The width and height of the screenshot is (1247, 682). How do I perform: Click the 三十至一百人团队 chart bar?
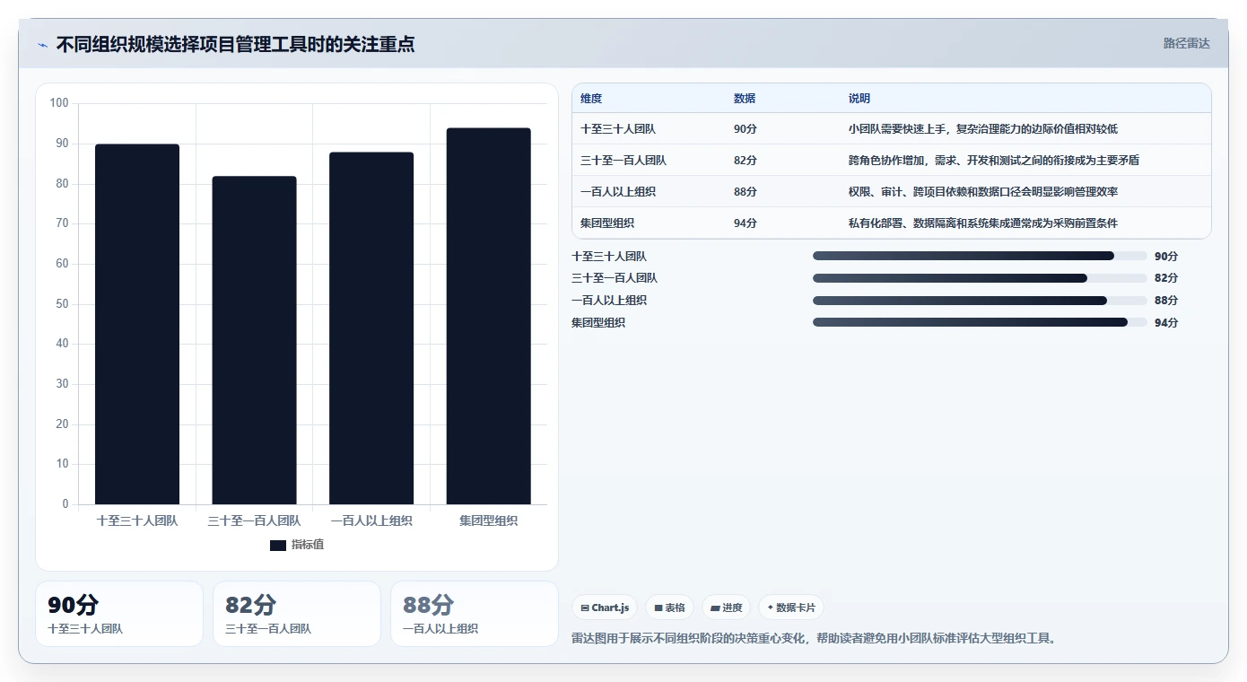pyautogui.click(x=254, y=340)
